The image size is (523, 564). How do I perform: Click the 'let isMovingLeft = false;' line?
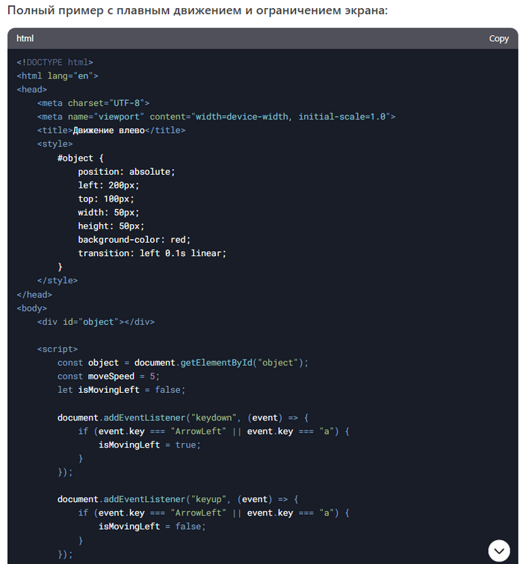click(x=121, y=390)
